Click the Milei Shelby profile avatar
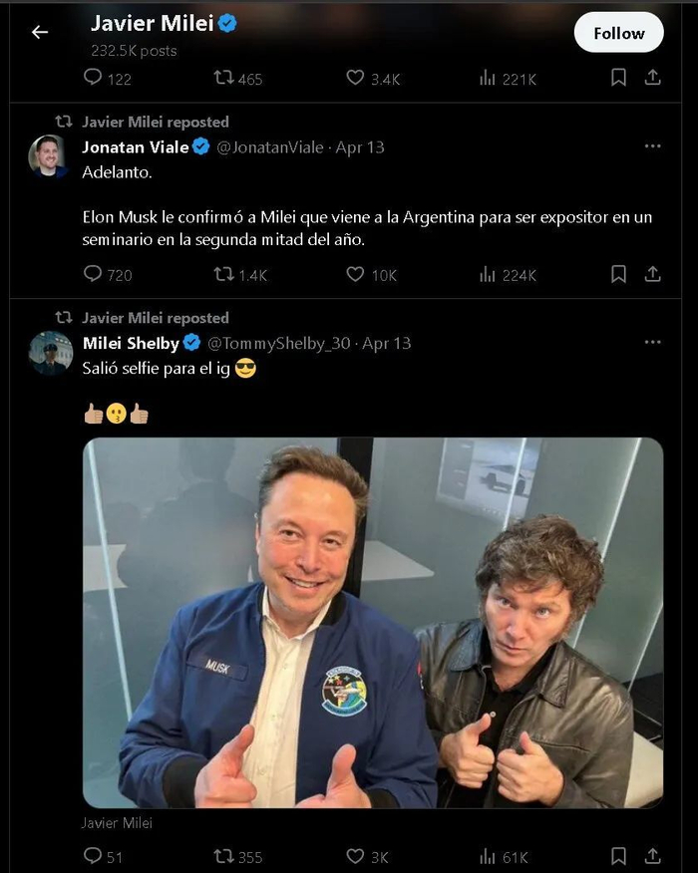Image resolution: width=698 pixels, height=873 pixels. (x=50, y=353)
